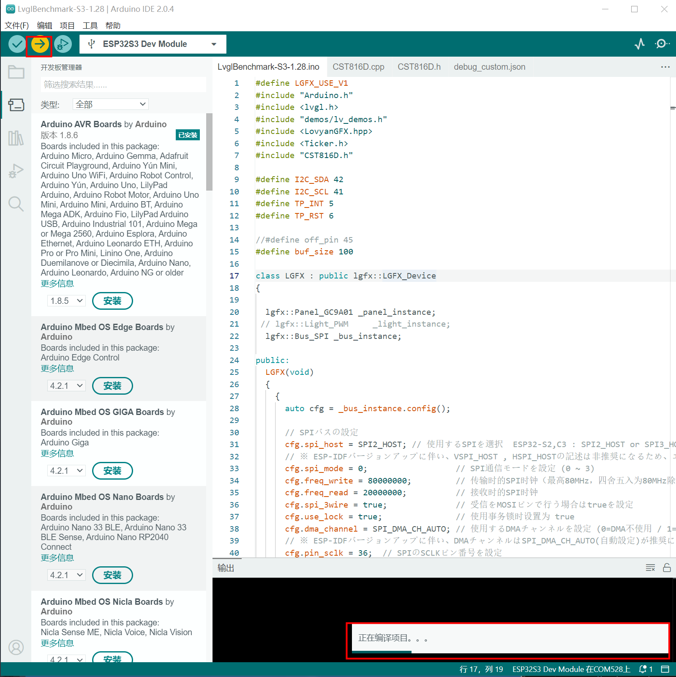The width and height of the screenshot is (676, 677).
Task: Click the board search filter field
Action: pyautogui.click(x=123, y=85)
